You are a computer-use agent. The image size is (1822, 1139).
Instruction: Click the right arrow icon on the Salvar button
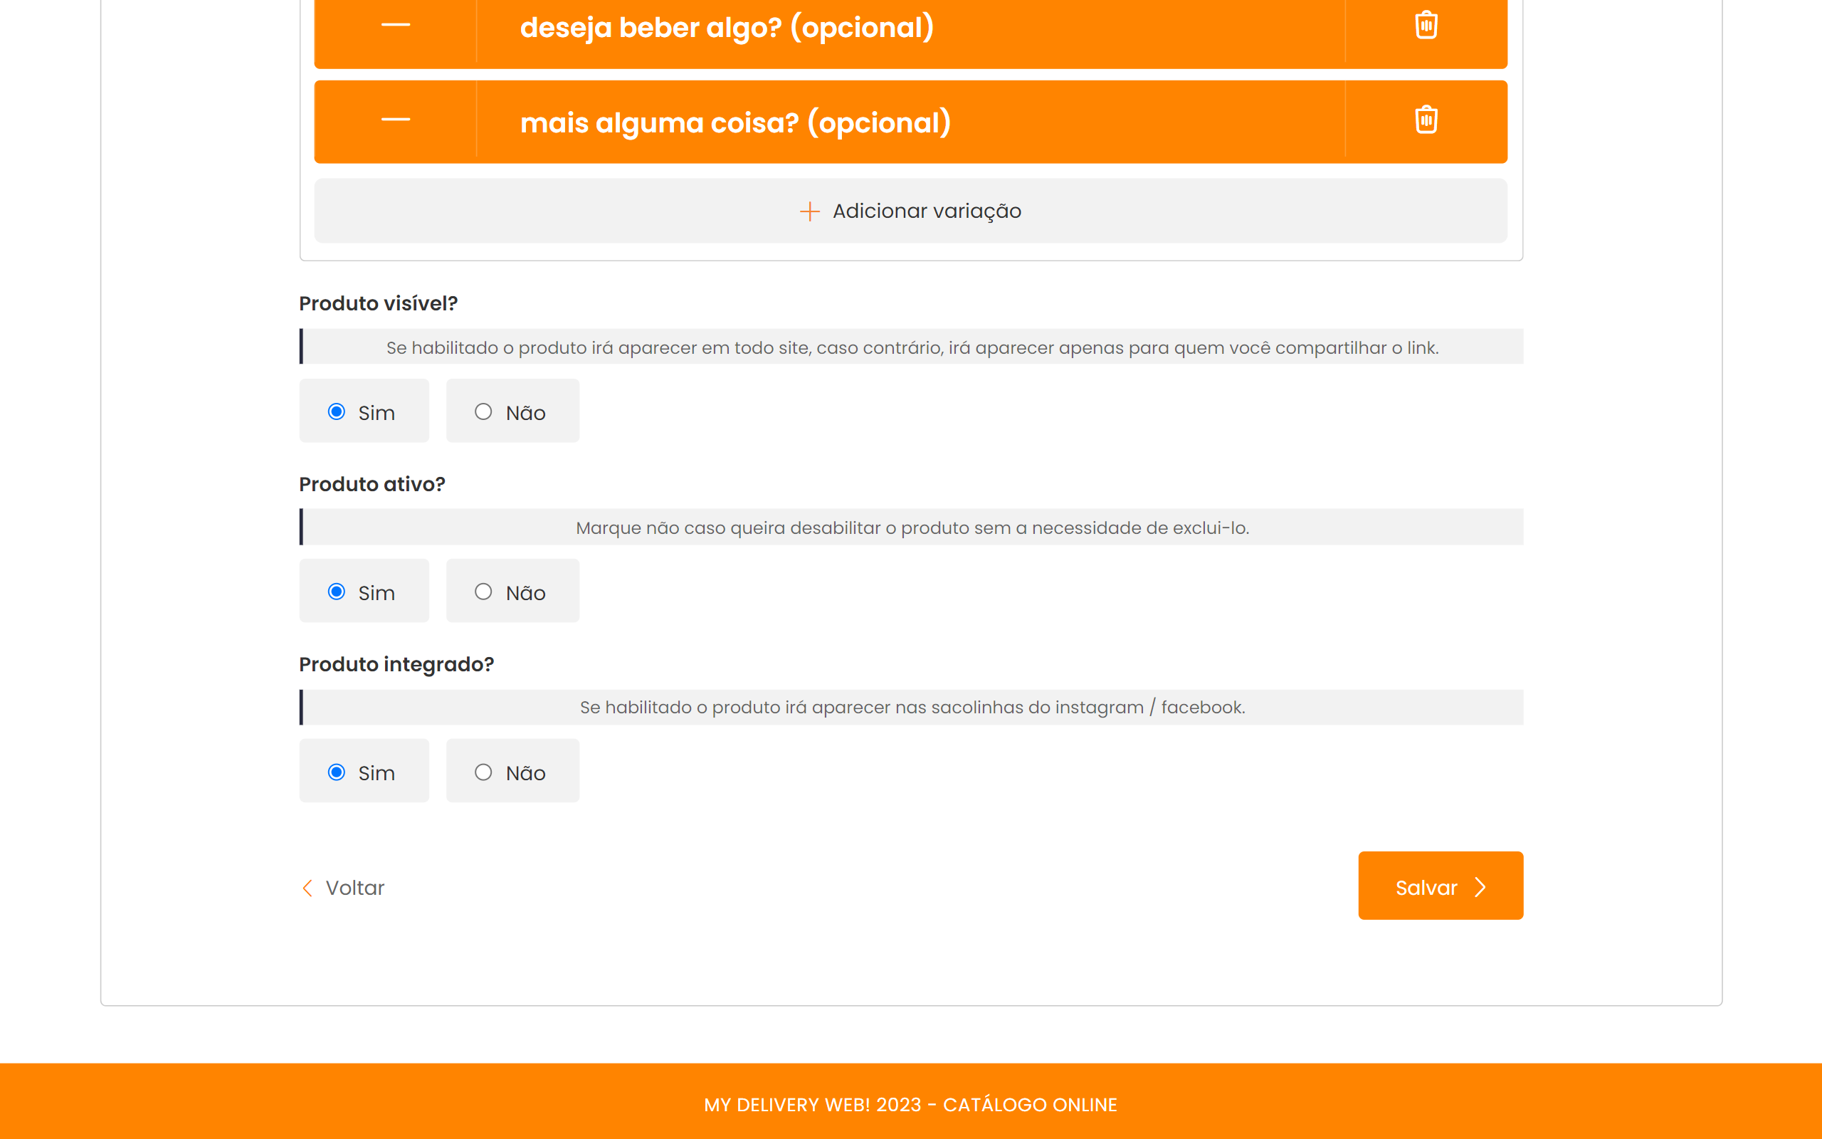(1480, 888)
